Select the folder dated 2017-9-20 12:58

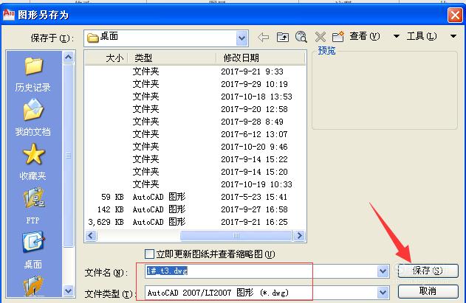195,109
